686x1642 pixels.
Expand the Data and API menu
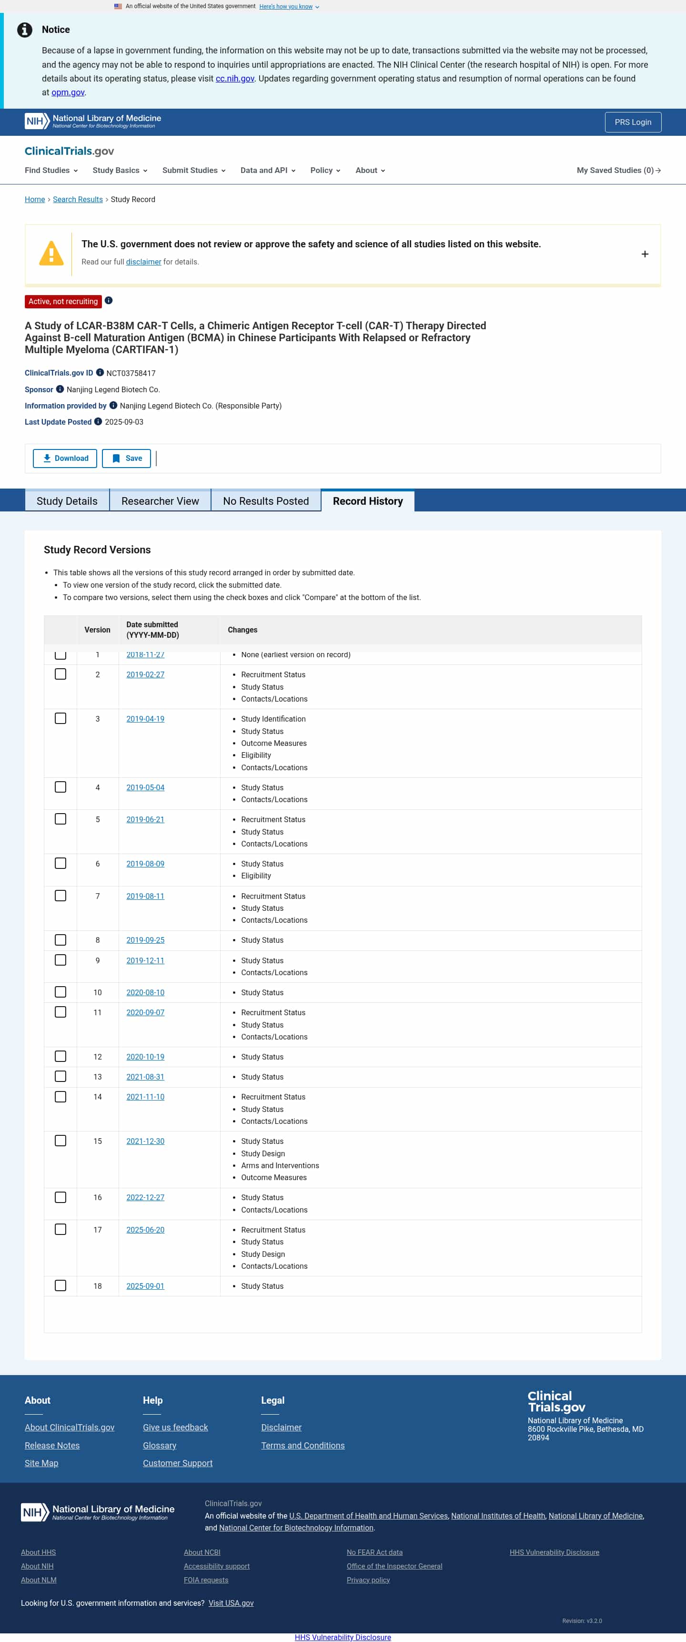click(x=268, y=170)
